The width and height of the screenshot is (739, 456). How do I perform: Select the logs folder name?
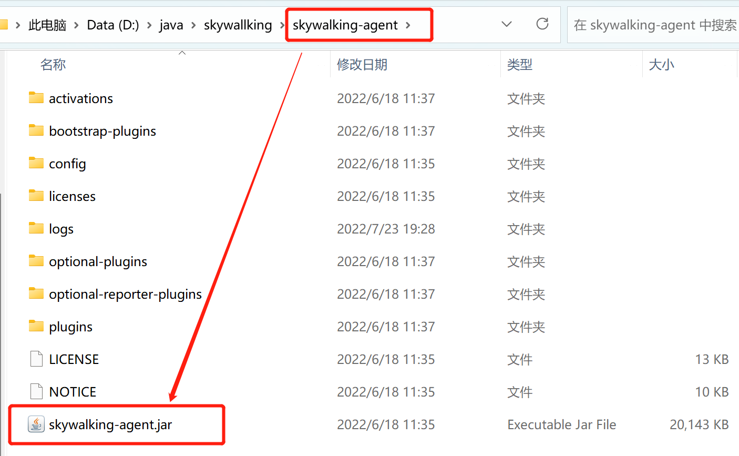(x=61, y=229)
